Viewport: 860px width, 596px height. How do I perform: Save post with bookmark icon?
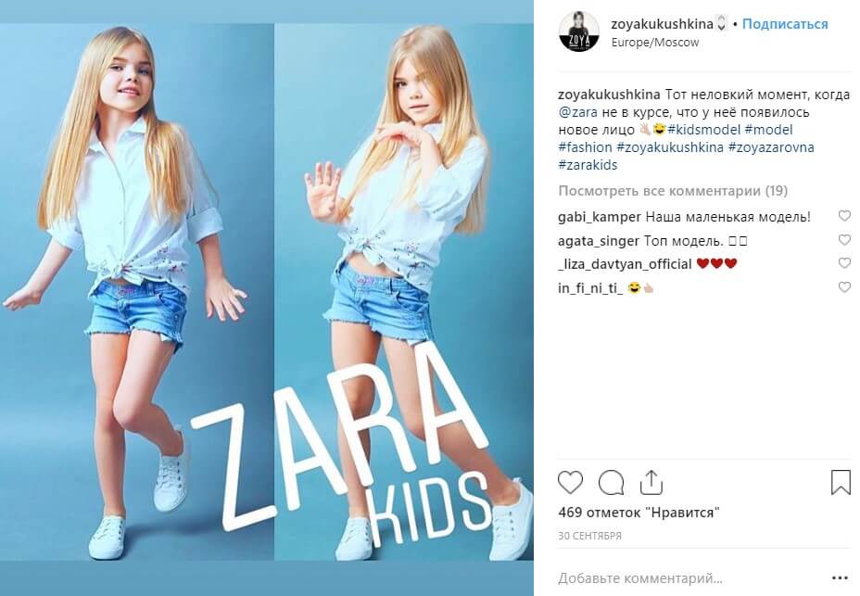click(841, 482)
